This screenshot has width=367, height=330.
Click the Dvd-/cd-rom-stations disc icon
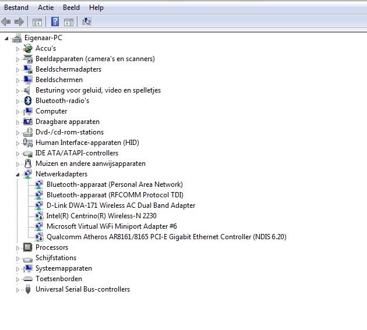coord(28,132)
